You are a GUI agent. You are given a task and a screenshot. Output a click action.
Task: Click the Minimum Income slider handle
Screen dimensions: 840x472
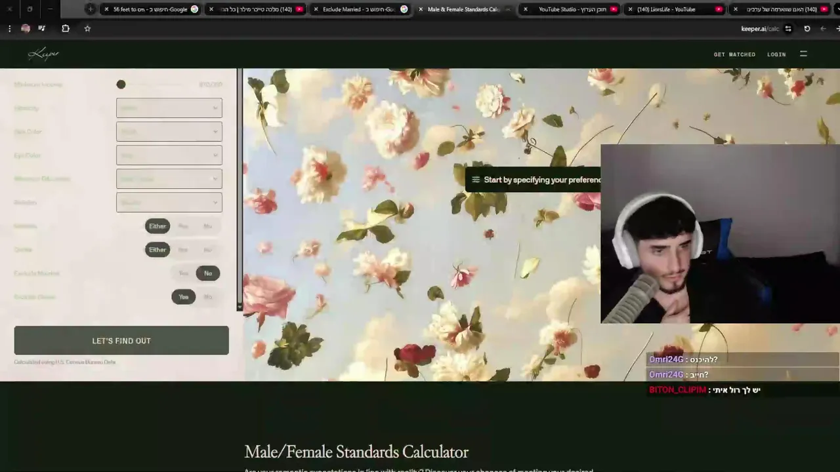point(121,85)
